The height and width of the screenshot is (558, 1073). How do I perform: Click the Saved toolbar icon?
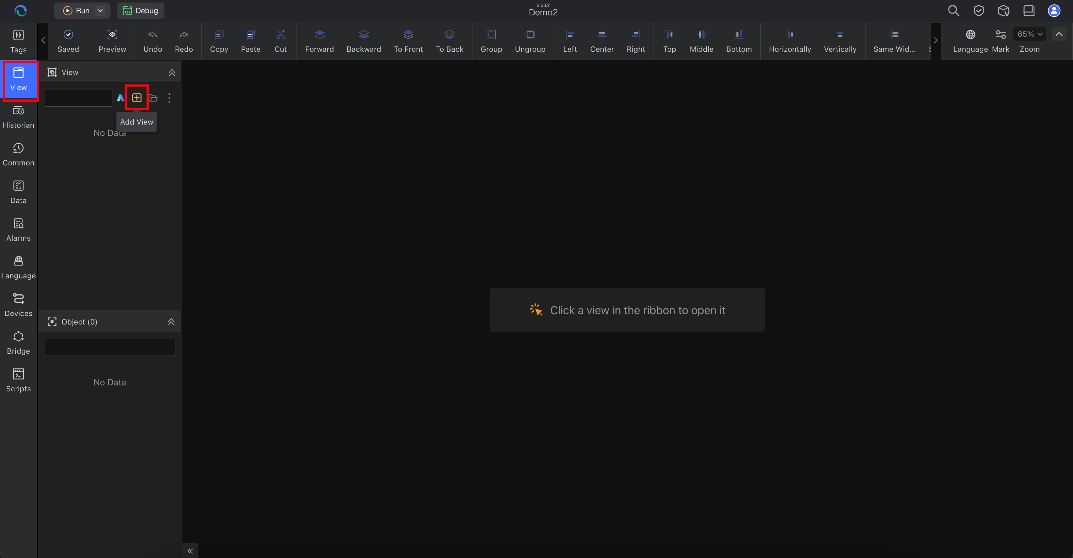pos(68,35)
